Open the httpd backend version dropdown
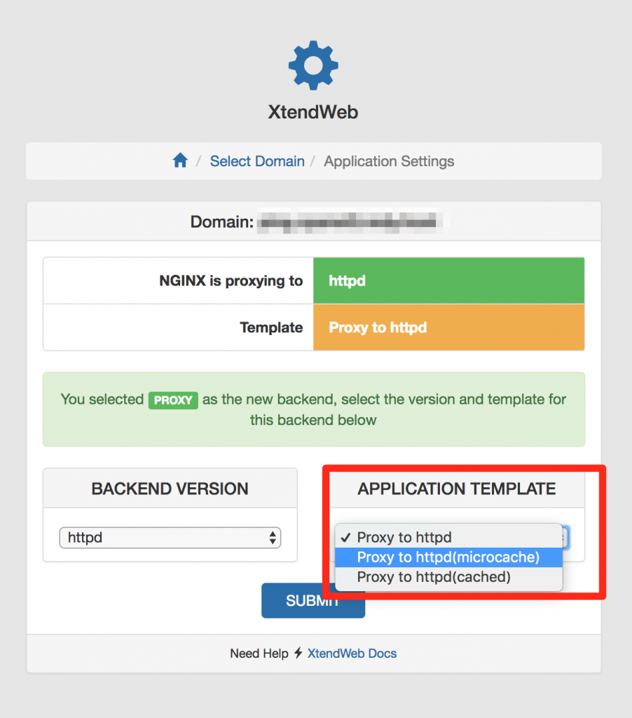The image size is (632, 718). (x=170, y=538)
